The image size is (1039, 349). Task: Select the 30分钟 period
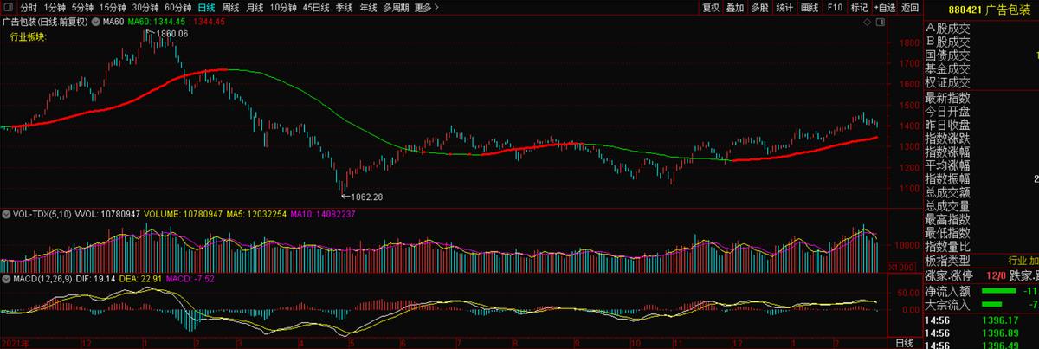point(145,7)
